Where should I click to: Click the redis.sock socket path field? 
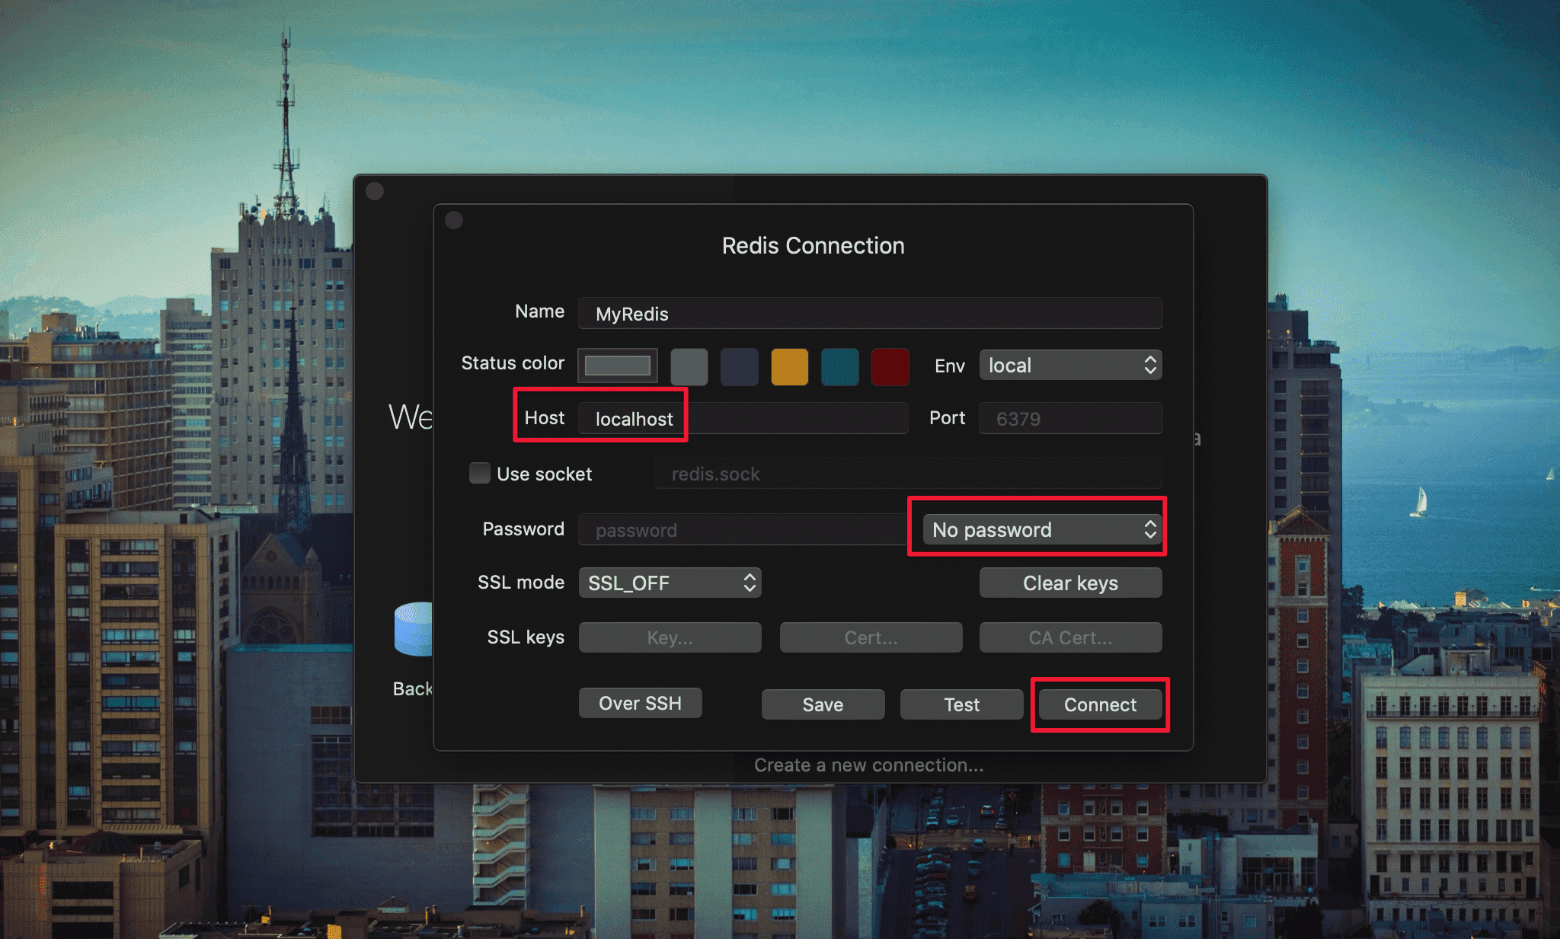[x=908, y=474]
